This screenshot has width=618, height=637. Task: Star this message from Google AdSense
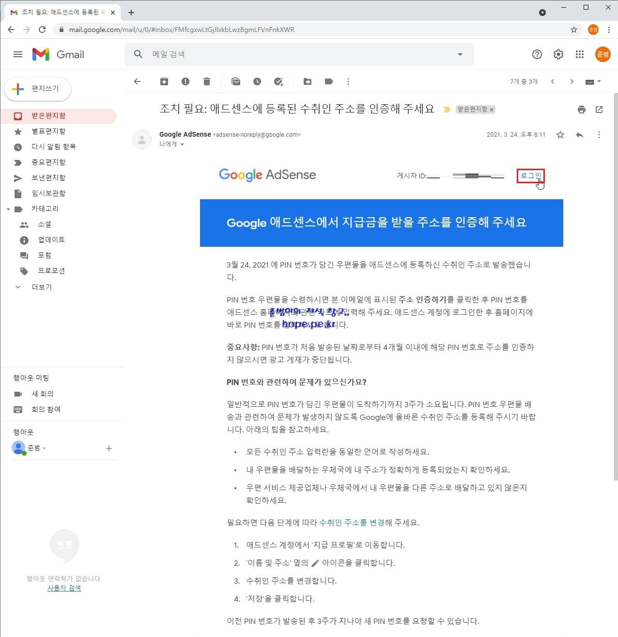560,135
